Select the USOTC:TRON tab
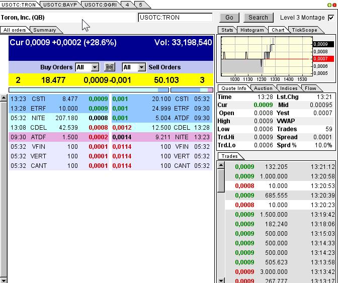The width and height of the screenshot is (338, 283). [19, 5]
